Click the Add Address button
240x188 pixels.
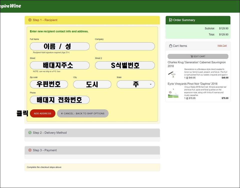(42, 113)
